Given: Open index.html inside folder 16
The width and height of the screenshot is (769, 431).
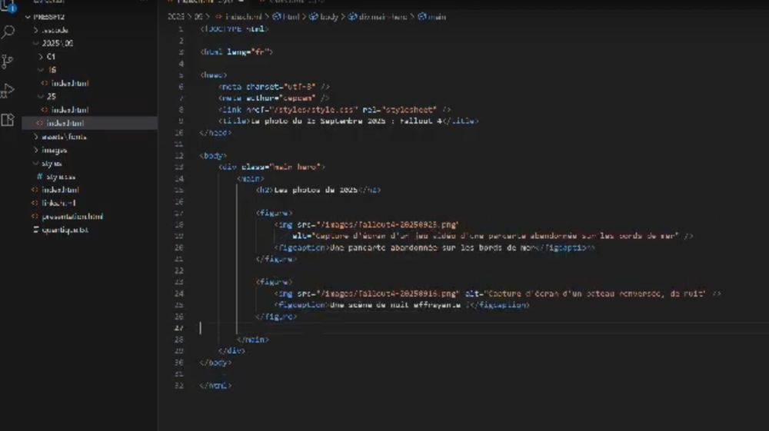Looking at the screenshot, I should (x=70, y=83).
